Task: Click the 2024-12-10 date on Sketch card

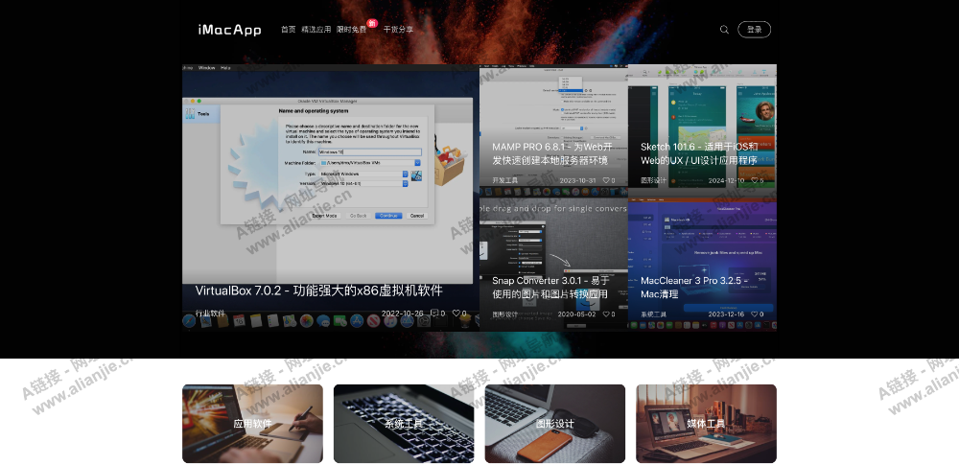Action: tap(727, 180)
